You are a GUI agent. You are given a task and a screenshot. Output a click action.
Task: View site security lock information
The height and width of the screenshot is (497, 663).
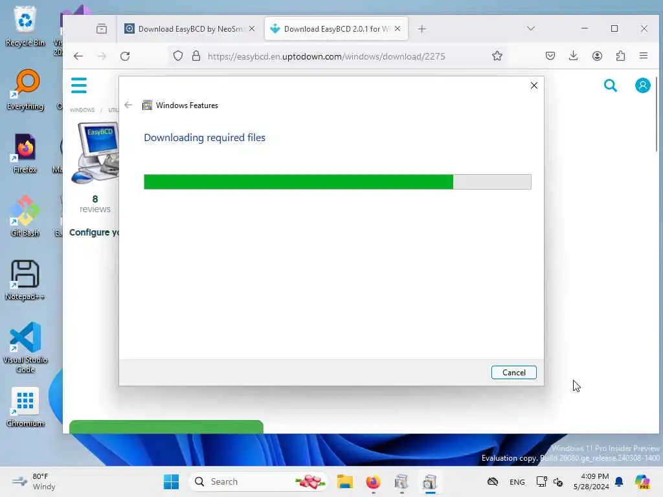tap(196, 56)
